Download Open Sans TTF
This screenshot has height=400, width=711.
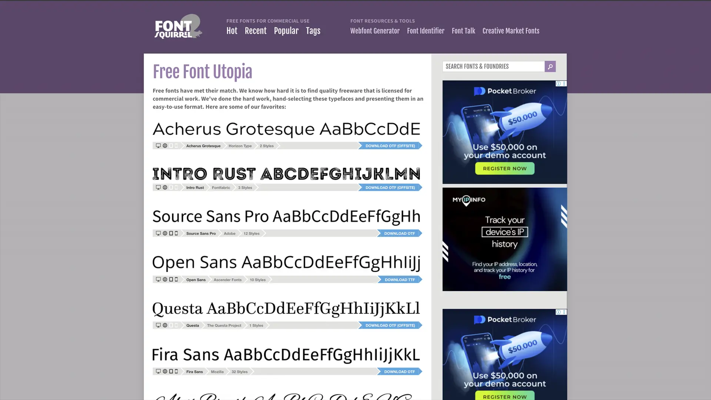(400, 280)
